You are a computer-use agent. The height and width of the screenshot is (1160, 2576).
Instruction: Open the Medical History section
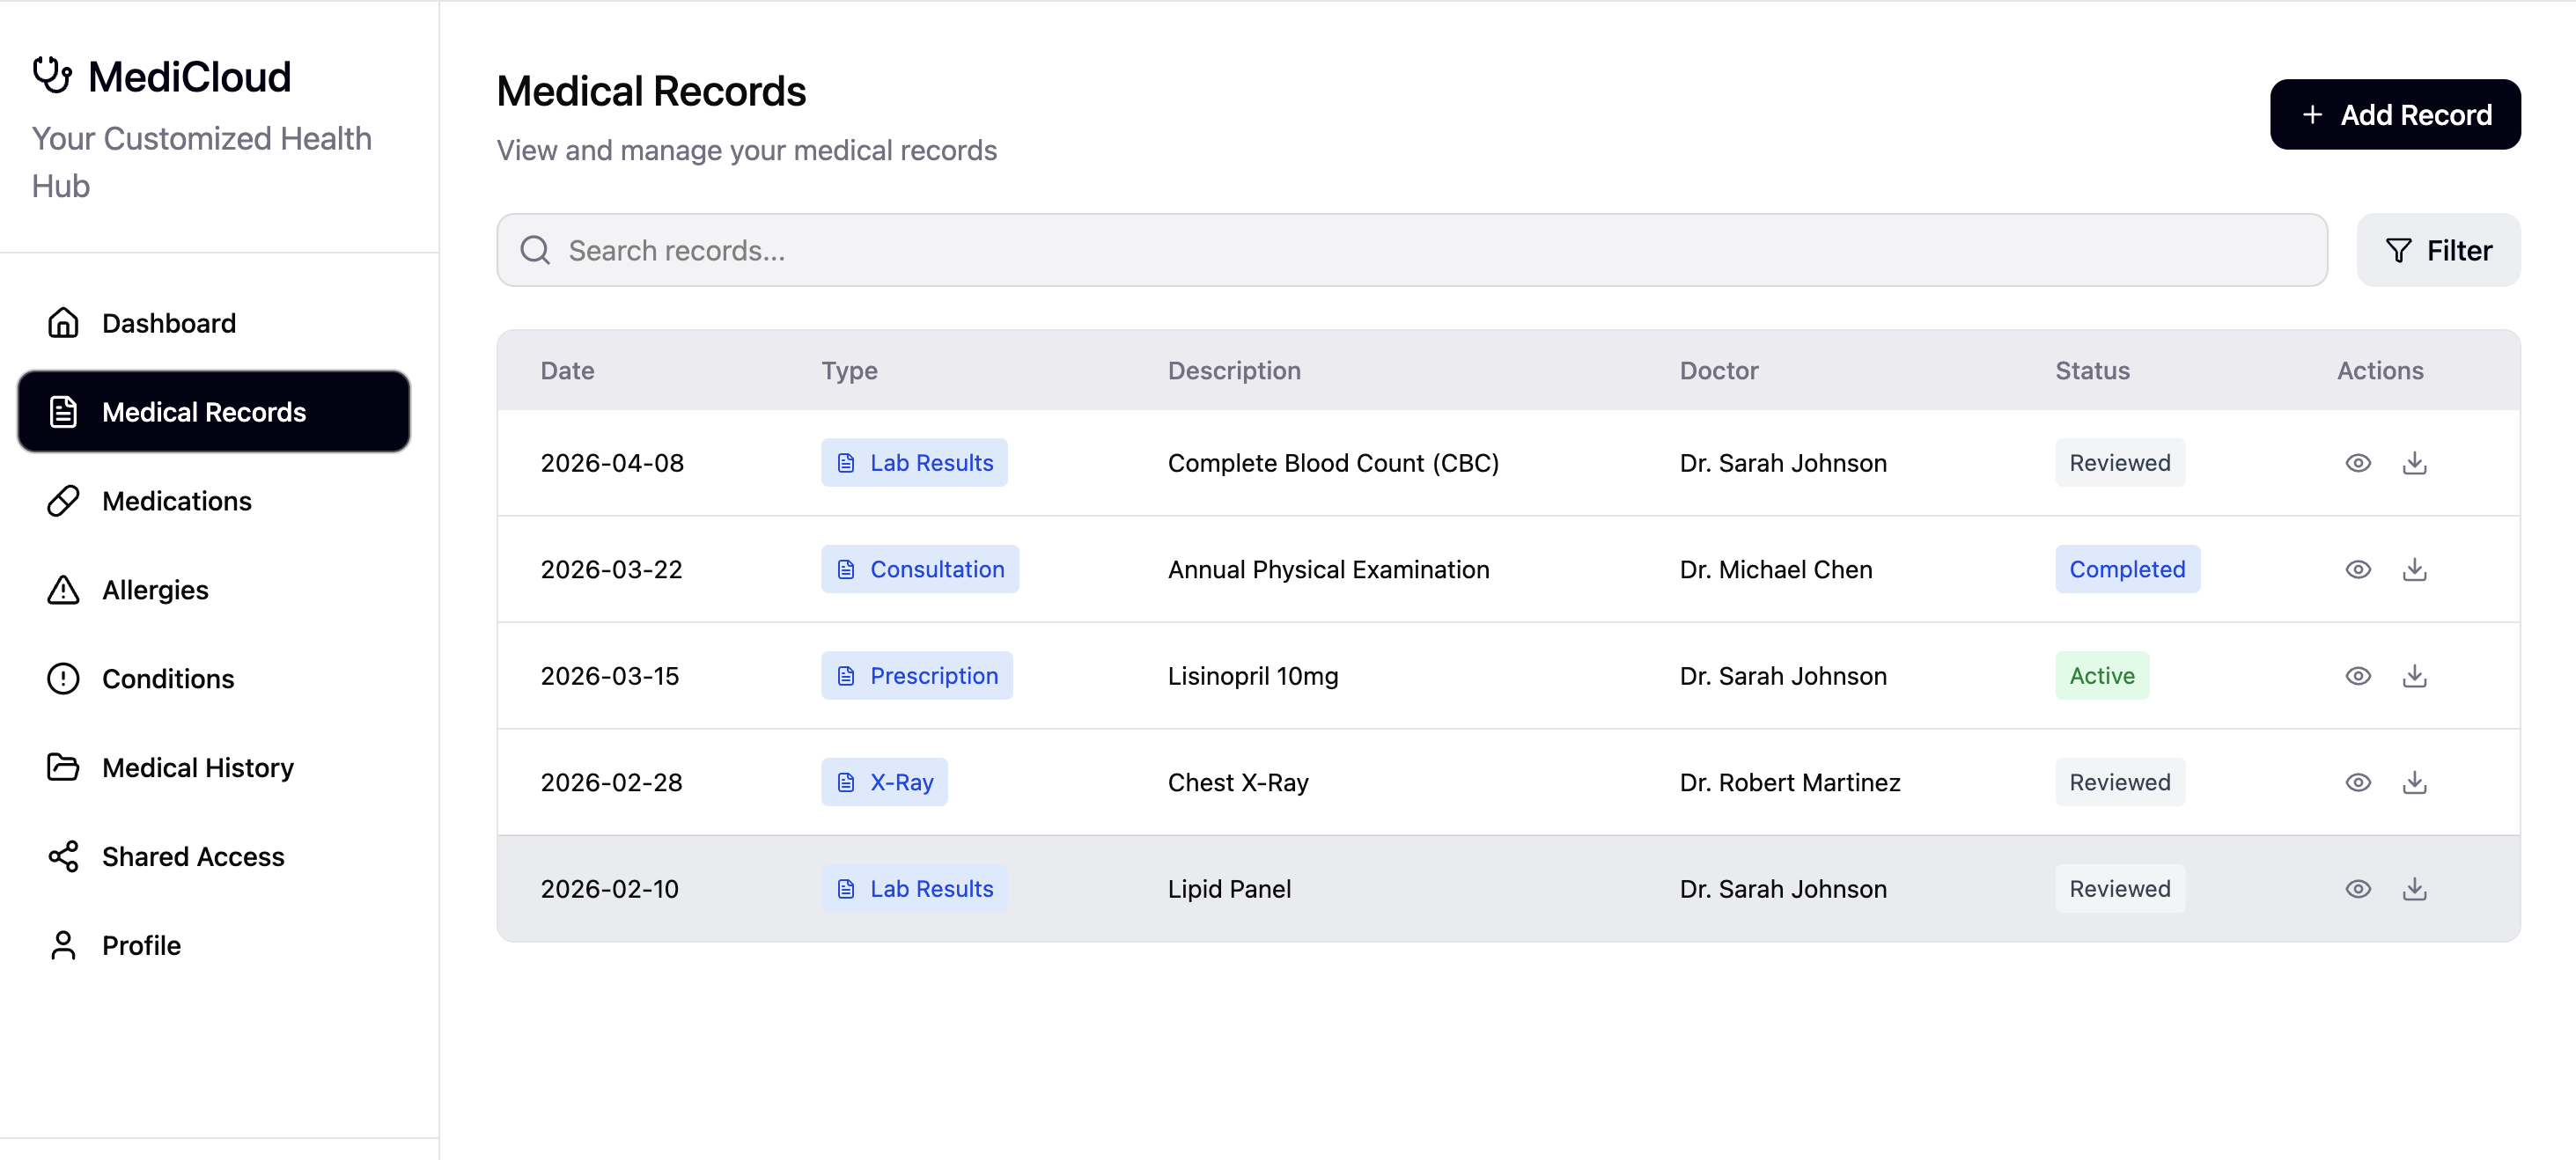pos(197,768)
